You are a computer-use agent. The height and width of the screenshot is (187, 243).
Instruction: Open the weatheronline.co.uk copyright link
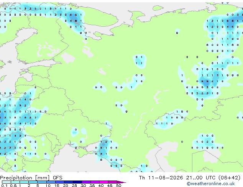[211, 184]
